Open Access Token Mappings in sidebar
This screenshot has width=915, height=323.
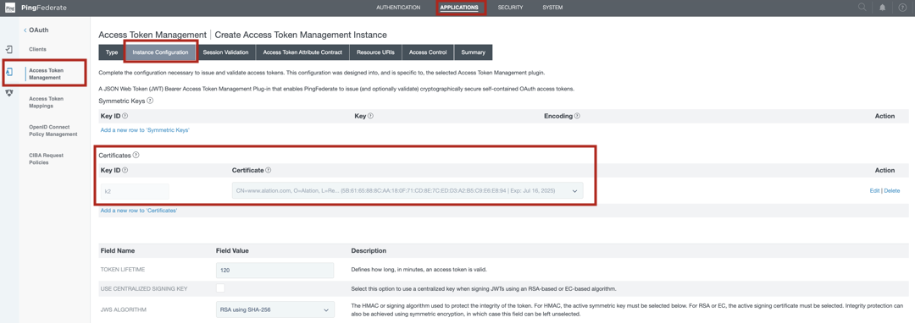[x=46, y=102]
